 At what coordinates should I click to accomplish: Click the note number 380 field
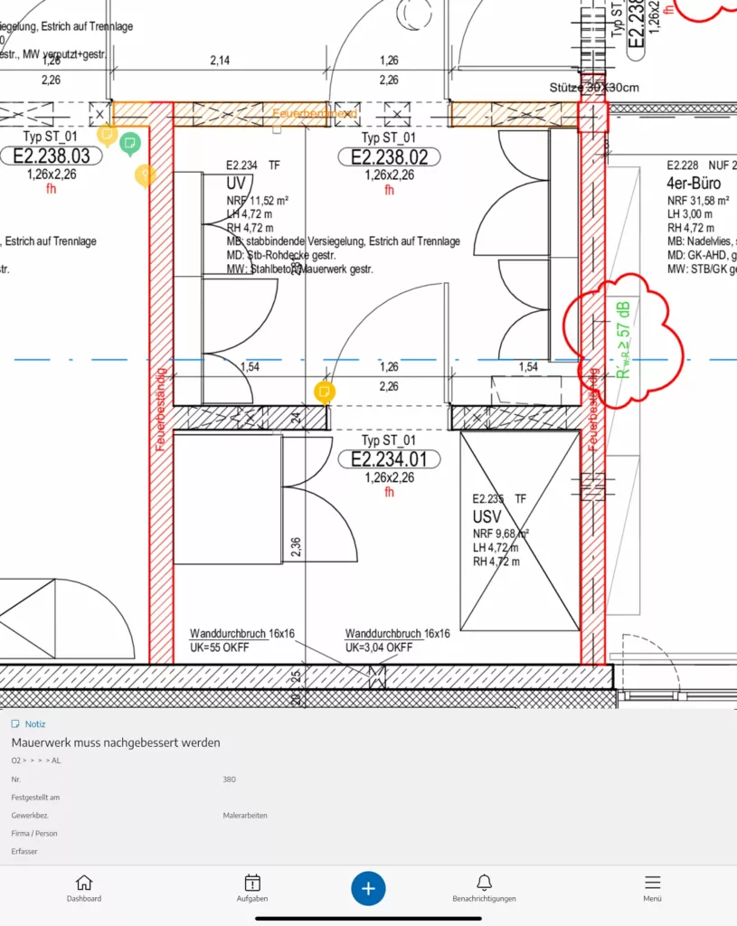coord(229,780)
